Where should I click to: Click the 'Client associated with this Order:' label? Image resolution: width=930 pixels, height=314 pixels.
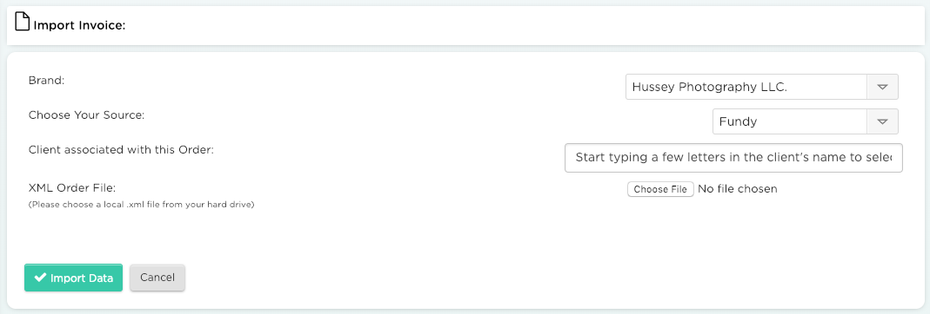pyautogui.click(x=121, y=149)
